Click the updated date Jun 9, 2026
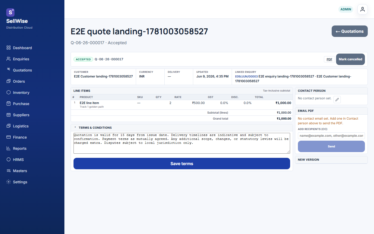Viewport: 374px width, 234px height. click(x=212, y=76)
